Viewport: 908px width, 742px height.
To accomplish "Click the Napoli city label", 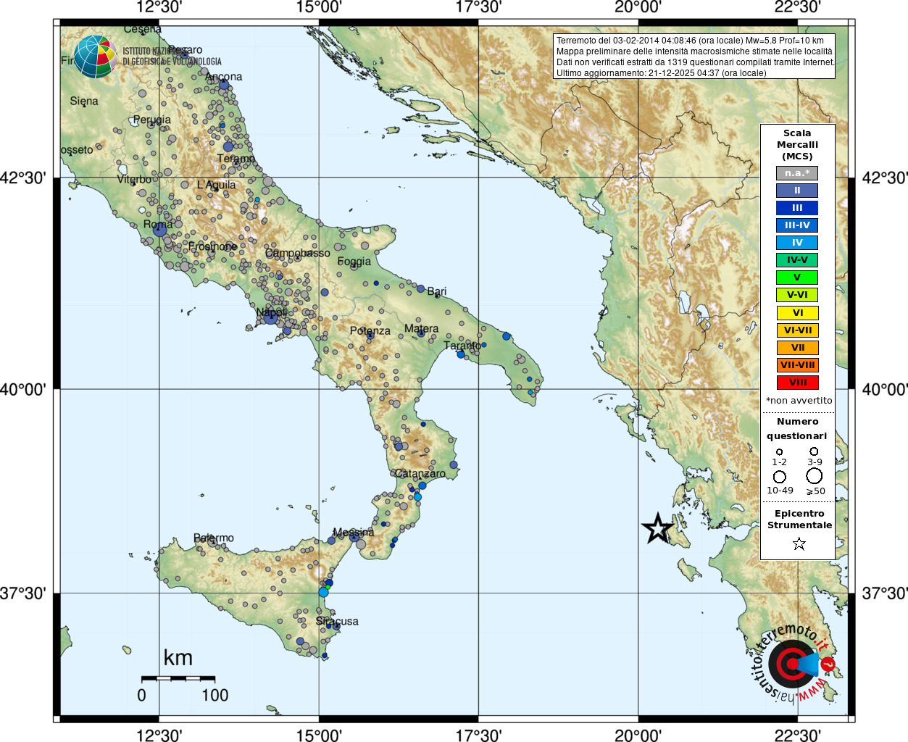I will [x=272, y=312].
